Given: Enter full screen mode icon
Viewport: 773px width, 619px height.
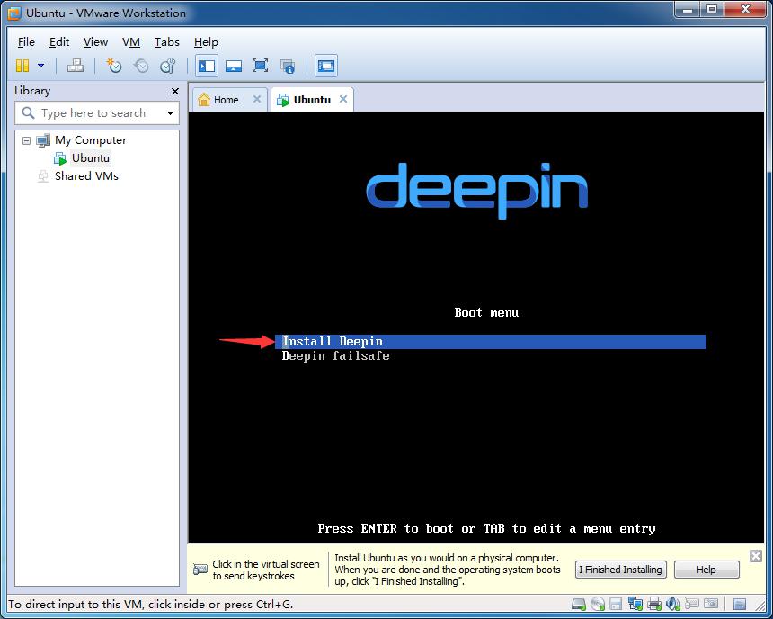Looking at the screenshot, I should (x=260, y=66).
